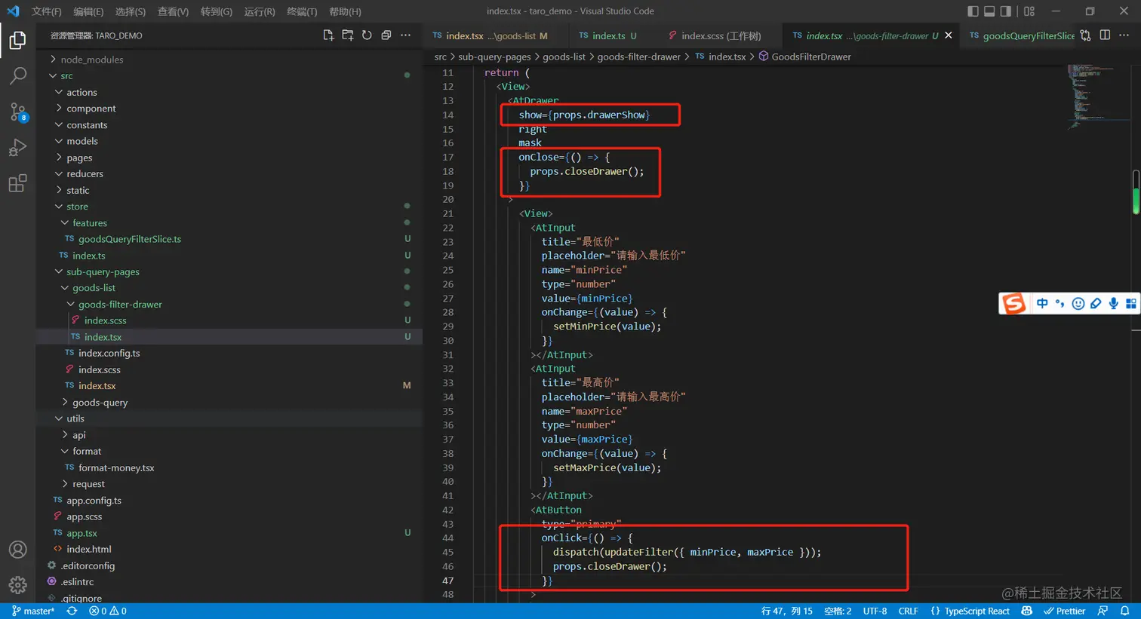Open the 文件(F) menu
1141x619 pixels.
pos(47,11)
